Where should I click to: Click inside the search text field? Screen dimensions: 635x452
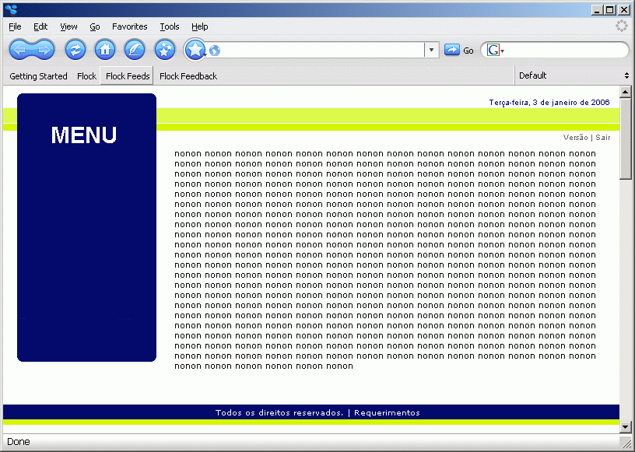tap(564, 51)
